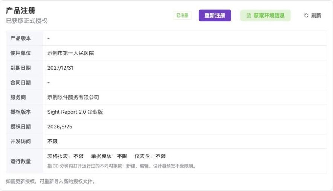The width and height of the screenshot is (333, 191).
Task: Click the 重新注册 button
Action: point(215,15)
